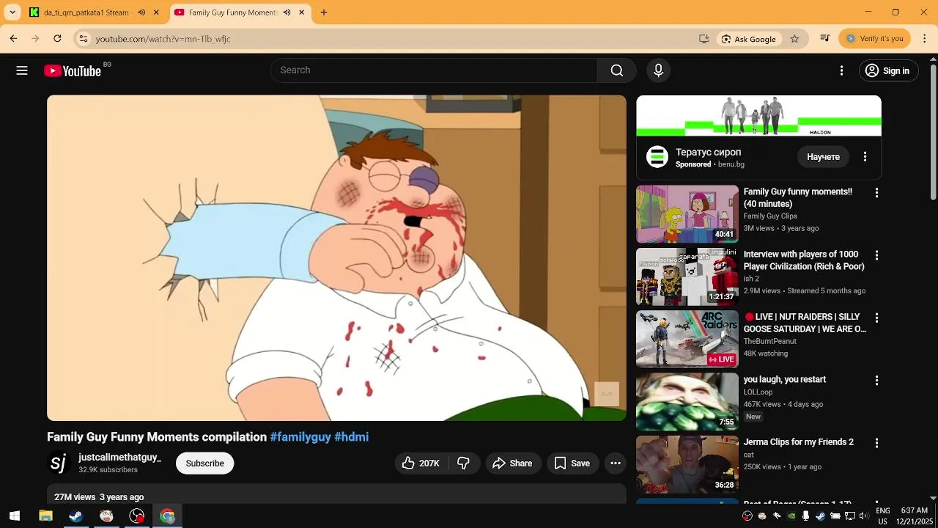Click Sign in button
Image resolution: width=938 pixels, height=528 pixels.
[887, 70]
